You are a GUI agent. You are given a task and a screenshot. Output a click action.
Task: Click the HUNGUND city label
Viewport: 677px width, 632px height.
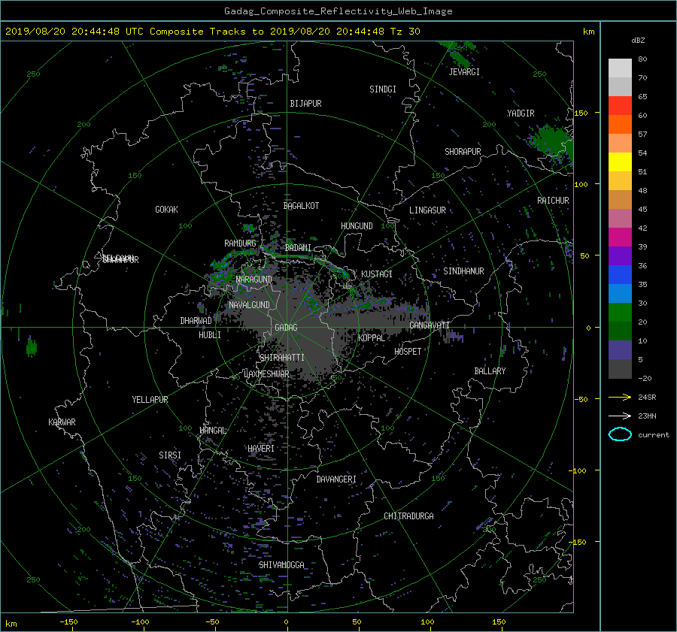point(357,226)
